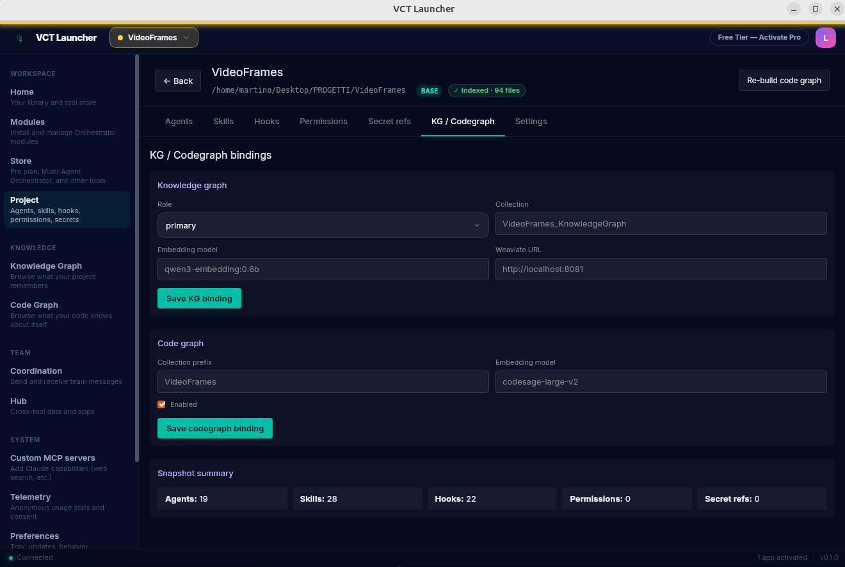Open Telemetry in the sidebar

67,506
